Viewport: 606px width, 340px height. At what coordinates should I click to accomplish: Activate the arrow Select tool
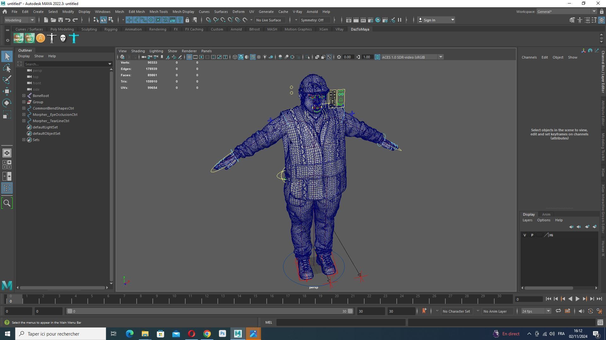pyautogui.click(x=7, y=56)
